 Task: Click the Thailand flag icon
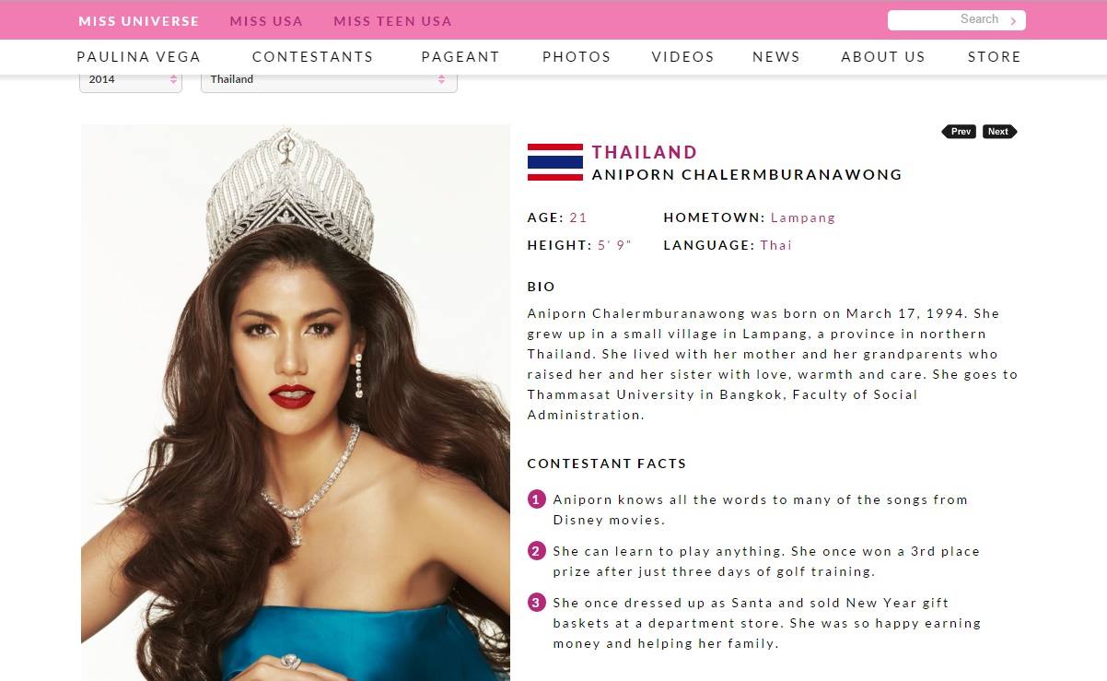coord(555,162)
